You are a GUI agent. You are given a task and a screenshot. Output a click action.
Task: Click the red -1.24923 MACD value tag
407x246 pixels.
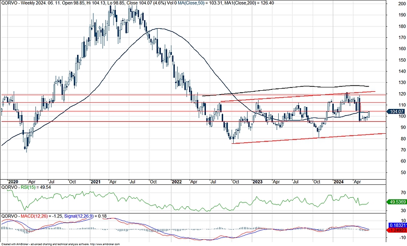click(397, 230)
